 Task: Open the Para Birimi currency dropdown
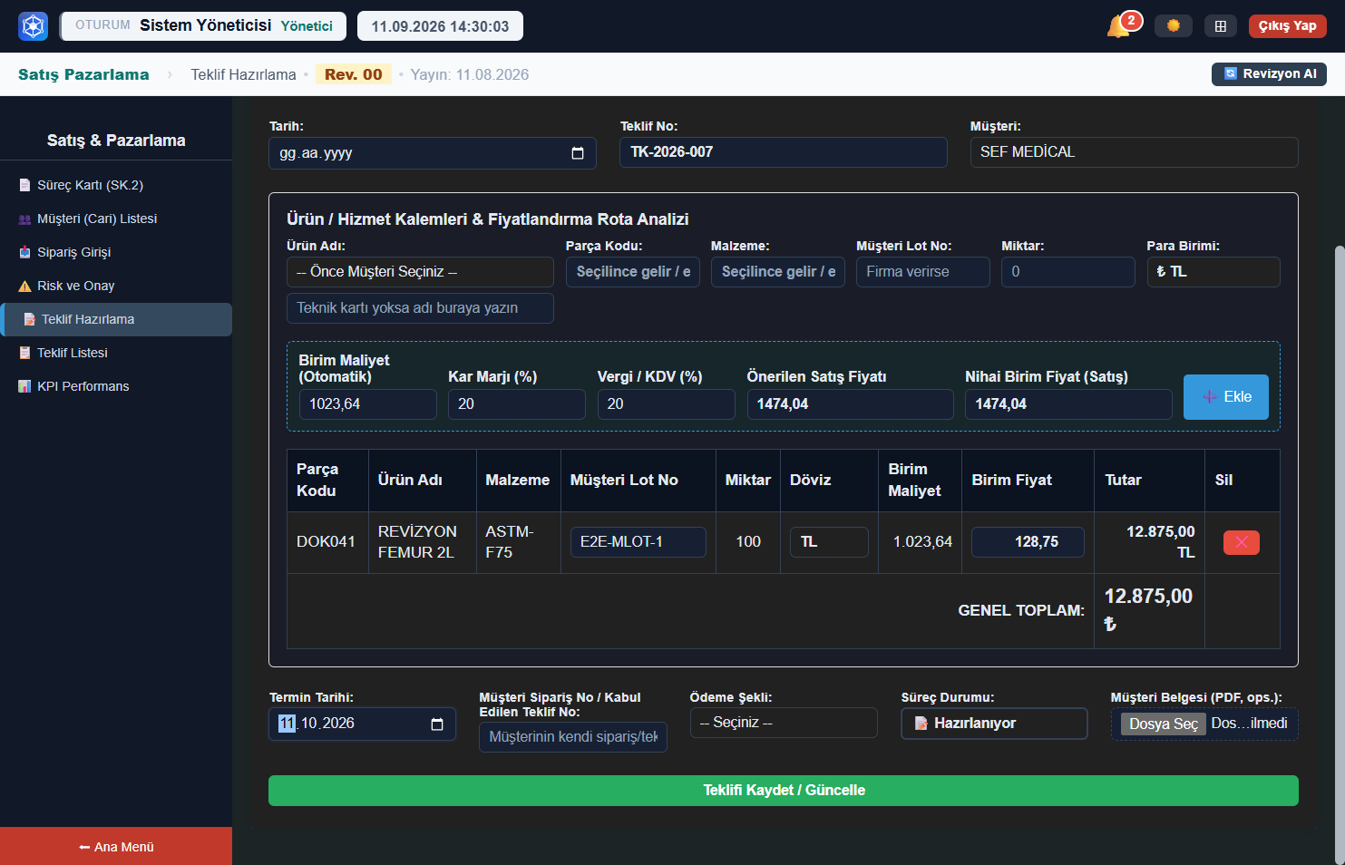coord(1213,272)
